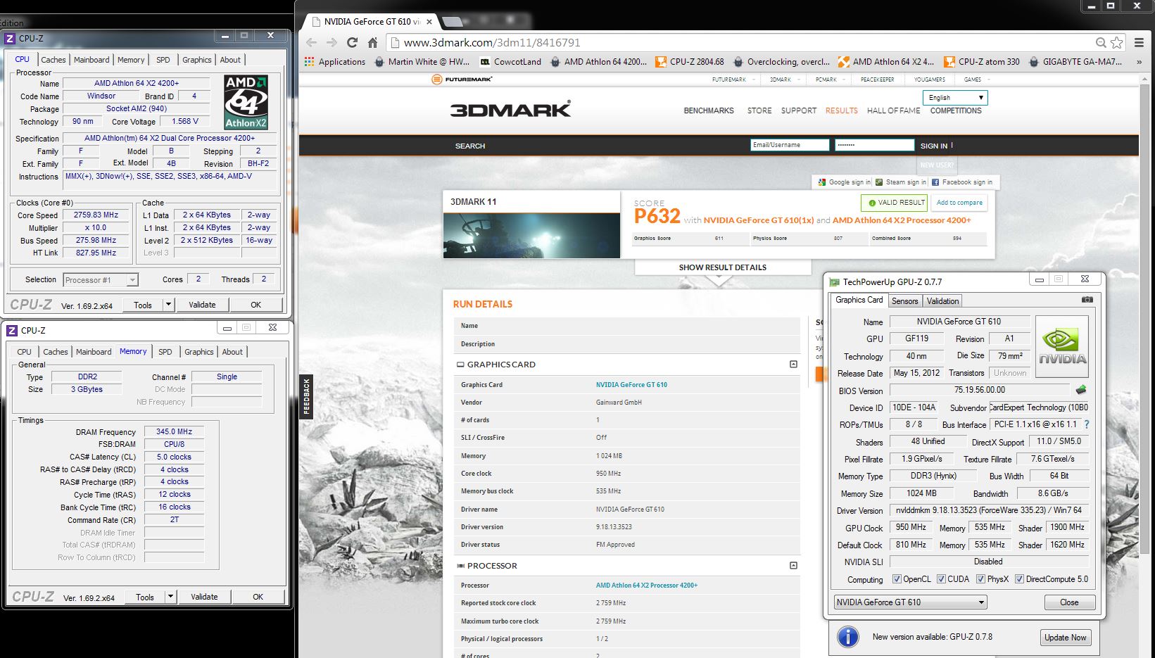Click the magnifier icon in the address bar
Image resolution: width=1155 pixels, height=658 pixels.
coord(1101,43)
